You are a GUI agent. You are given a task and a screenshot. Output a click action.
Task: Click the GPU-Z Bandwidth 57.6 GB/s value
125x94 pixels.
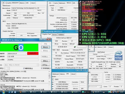80,65
